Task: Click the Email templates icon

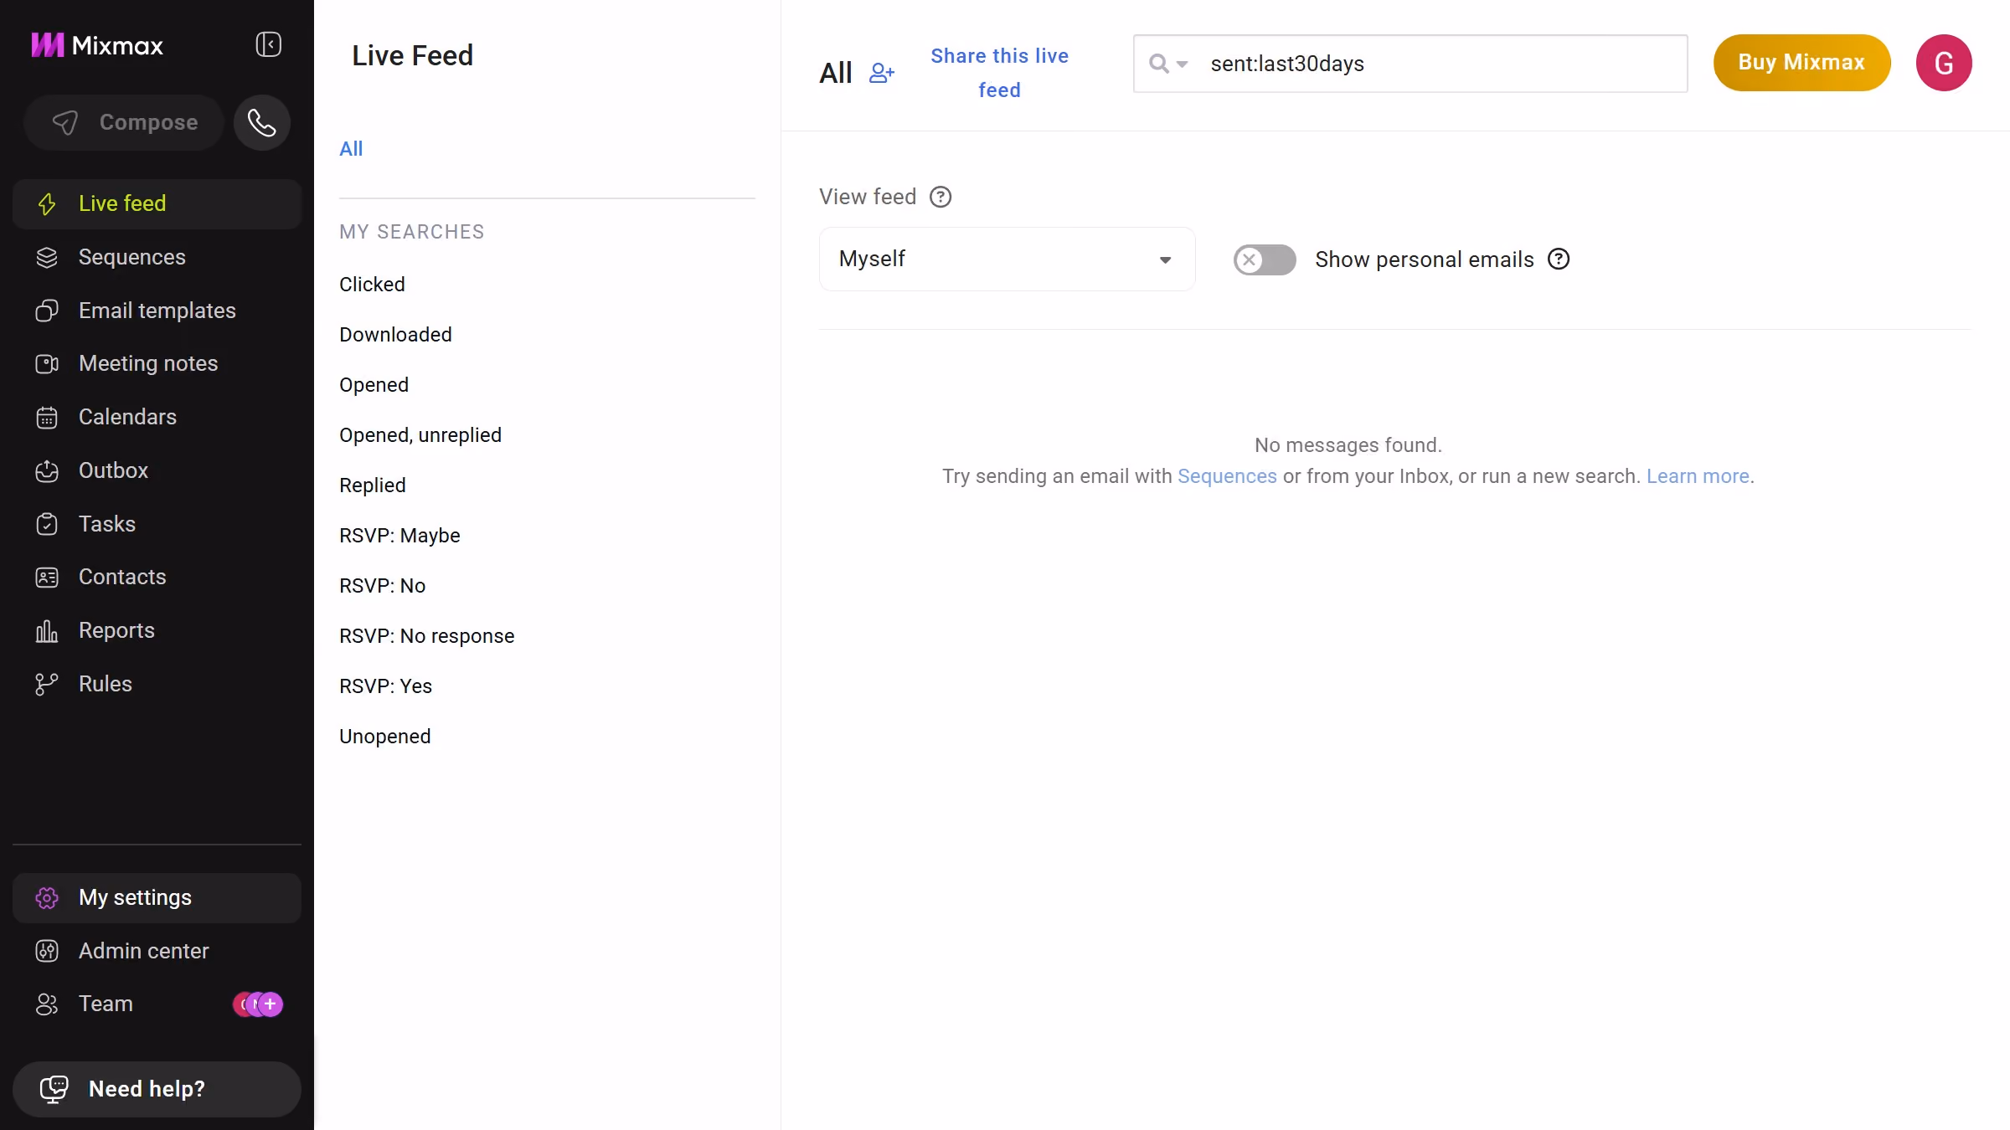Action: pos(47,311)
